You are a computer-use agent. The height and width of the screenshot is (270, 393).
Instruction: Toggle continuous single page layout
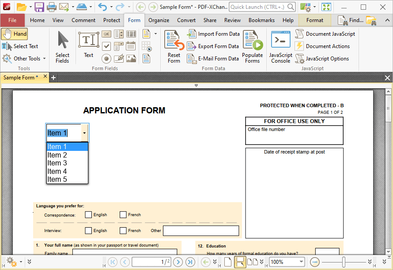pos(240,262)
